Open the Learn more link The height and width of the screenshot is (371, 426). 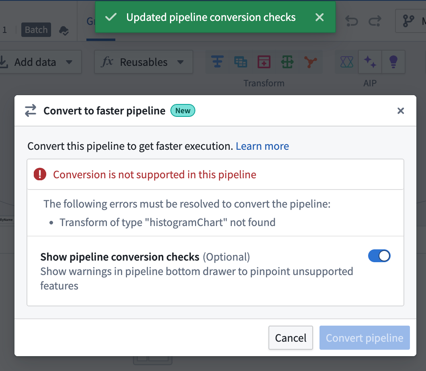point(262,146)
